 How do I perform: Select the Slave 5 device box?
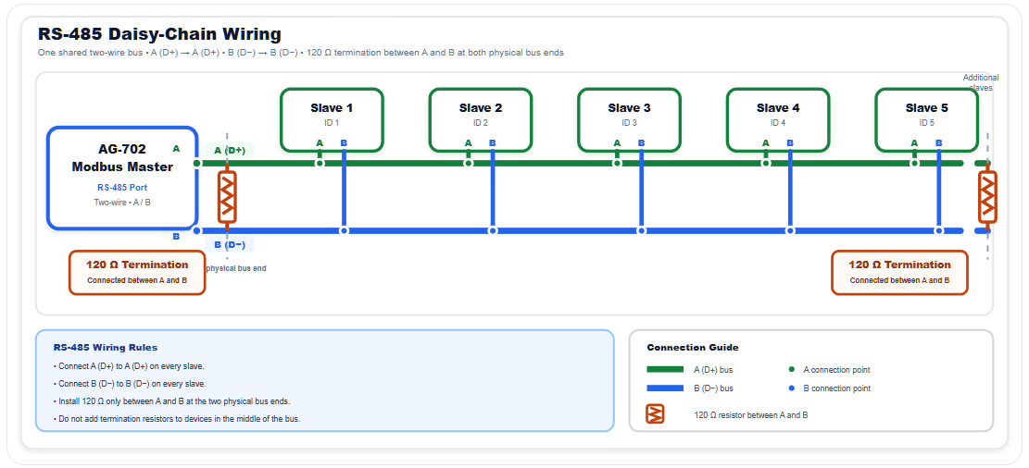(926, 120)
